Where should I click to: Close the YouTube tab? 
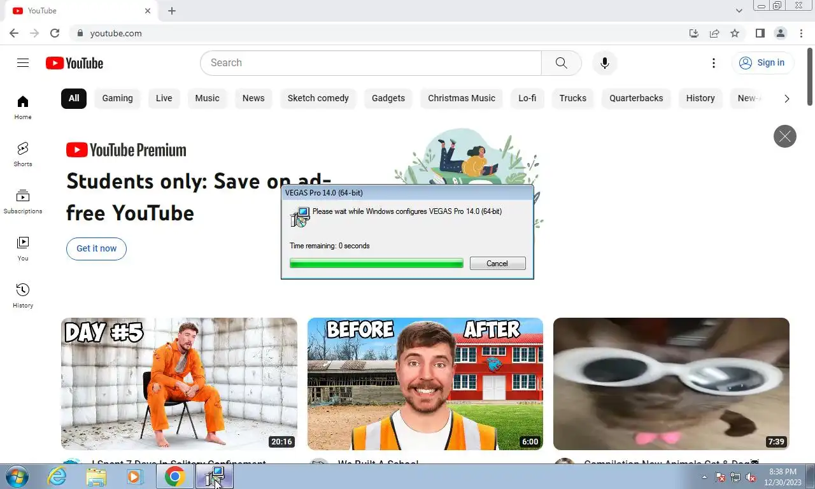[148, 11]
